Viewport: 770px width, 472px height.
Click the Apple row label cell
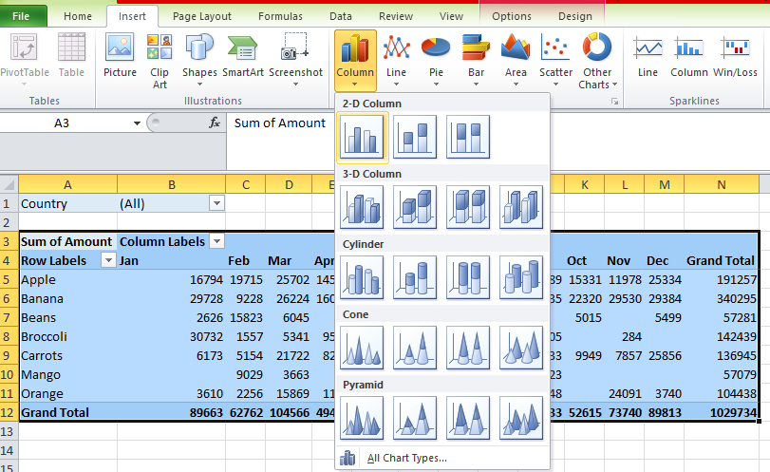point(67,279)
